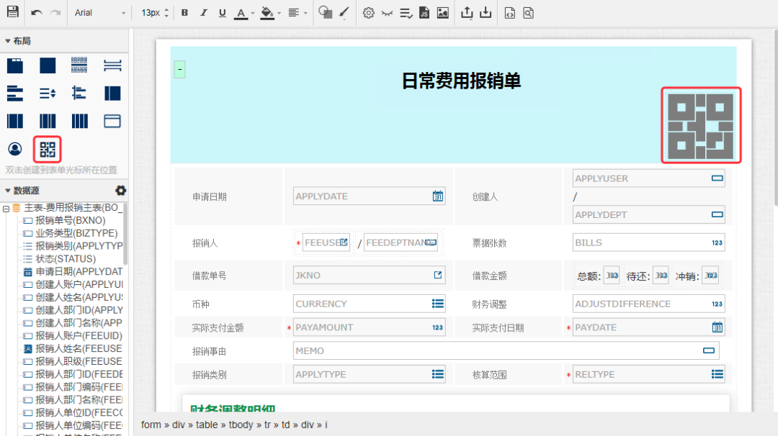The width and height of the screenshot is (778, 436).
Task: Click form in the breadcrumb path
Action: [x=151, y=424]
